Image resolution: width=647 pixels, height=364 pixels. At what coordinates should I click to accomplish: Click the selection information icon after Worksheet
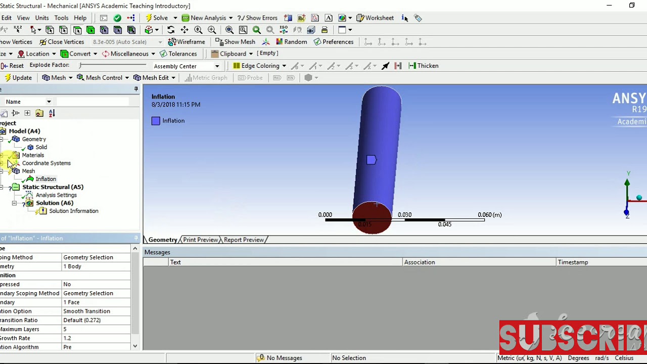click(405, 18)
